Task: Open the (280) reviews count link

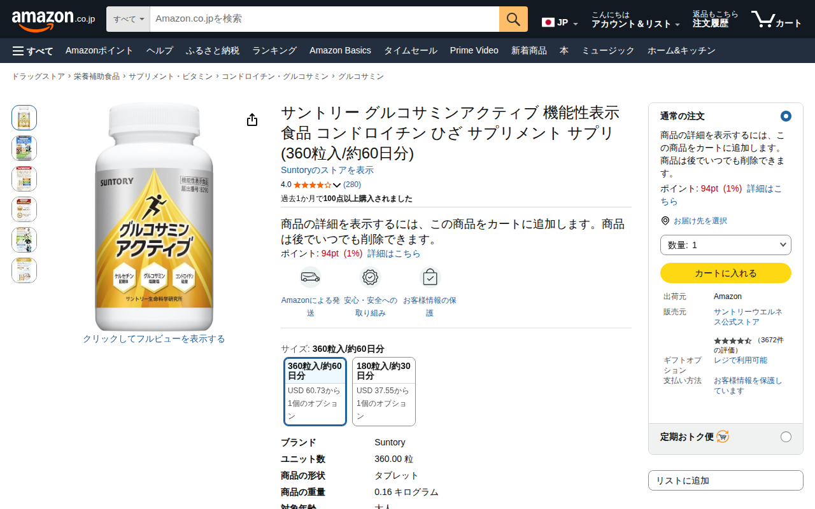Action: tap(352, 185)
